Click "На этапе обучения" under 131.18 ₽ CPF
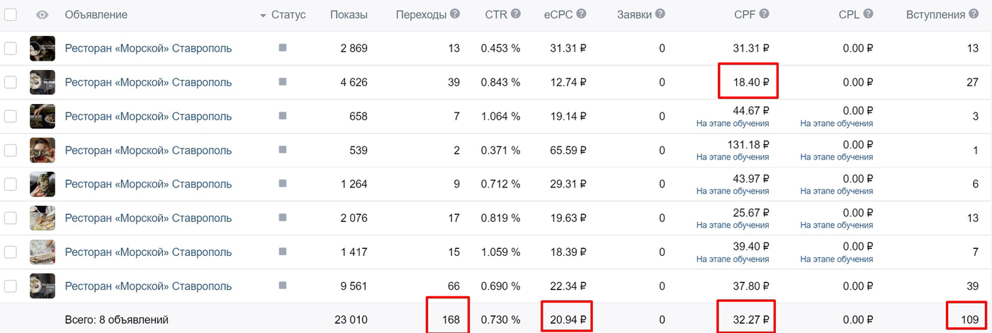992x333 pixels. 733,157
